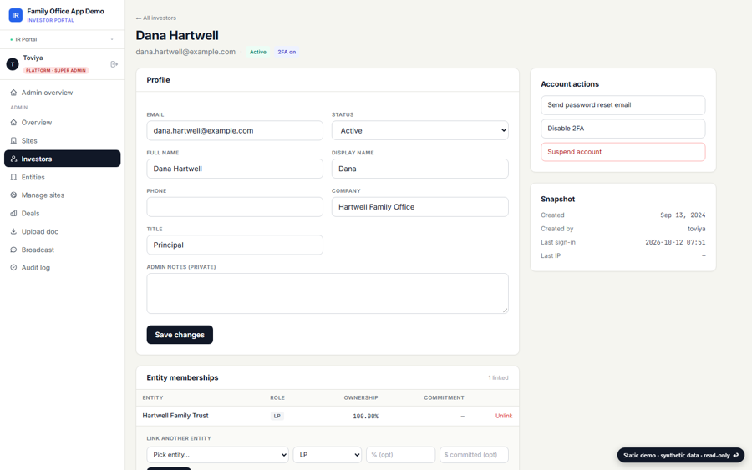Click Disable 2FA button
The image size is (752, 470).
(623, 129)
